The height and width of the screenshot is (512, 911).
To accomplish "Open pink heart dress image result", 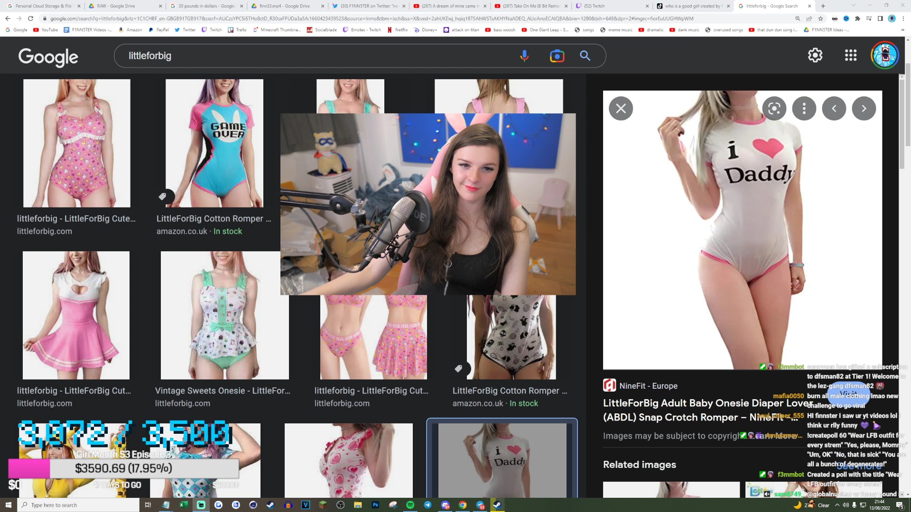I will [x=76, y=315].
